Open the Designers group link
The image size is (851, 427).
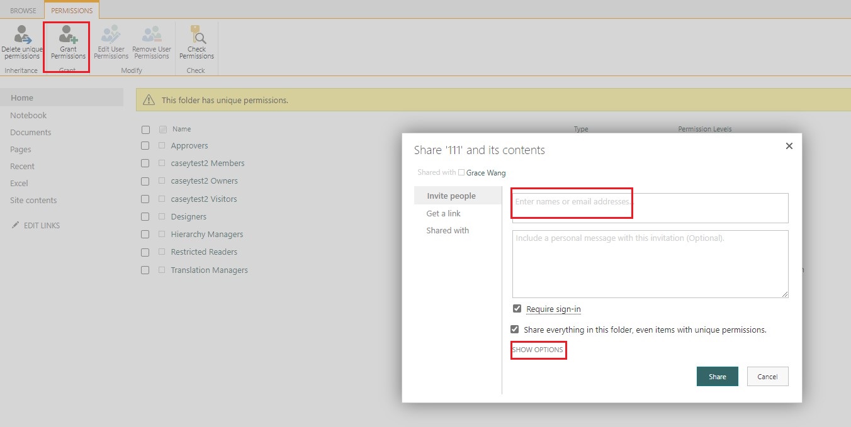(x=189, y=216)
